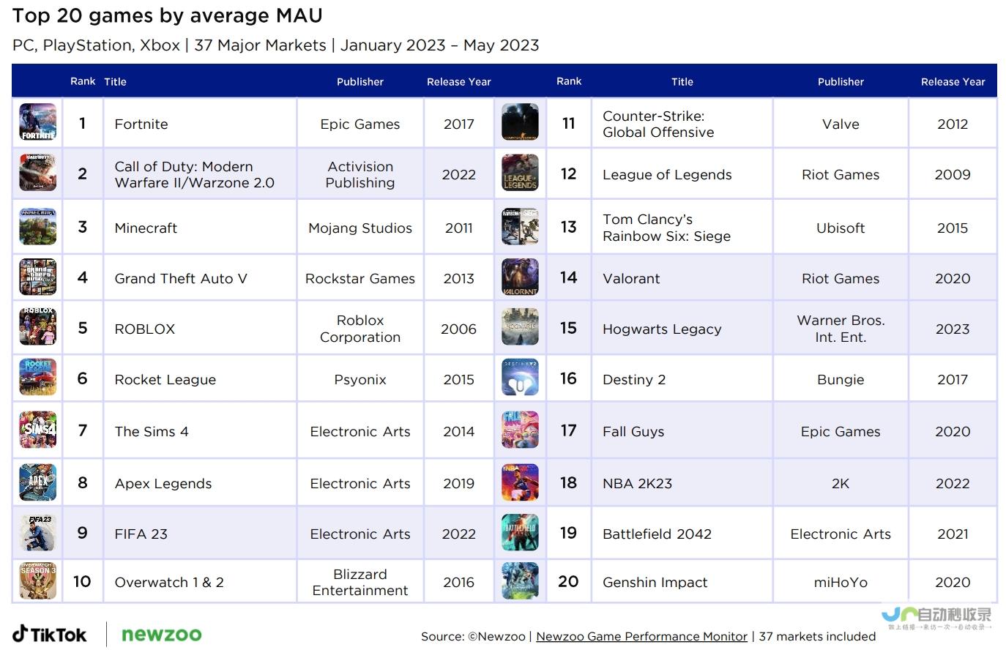Select the FIFA 23 title cell

tap(200, 534)
